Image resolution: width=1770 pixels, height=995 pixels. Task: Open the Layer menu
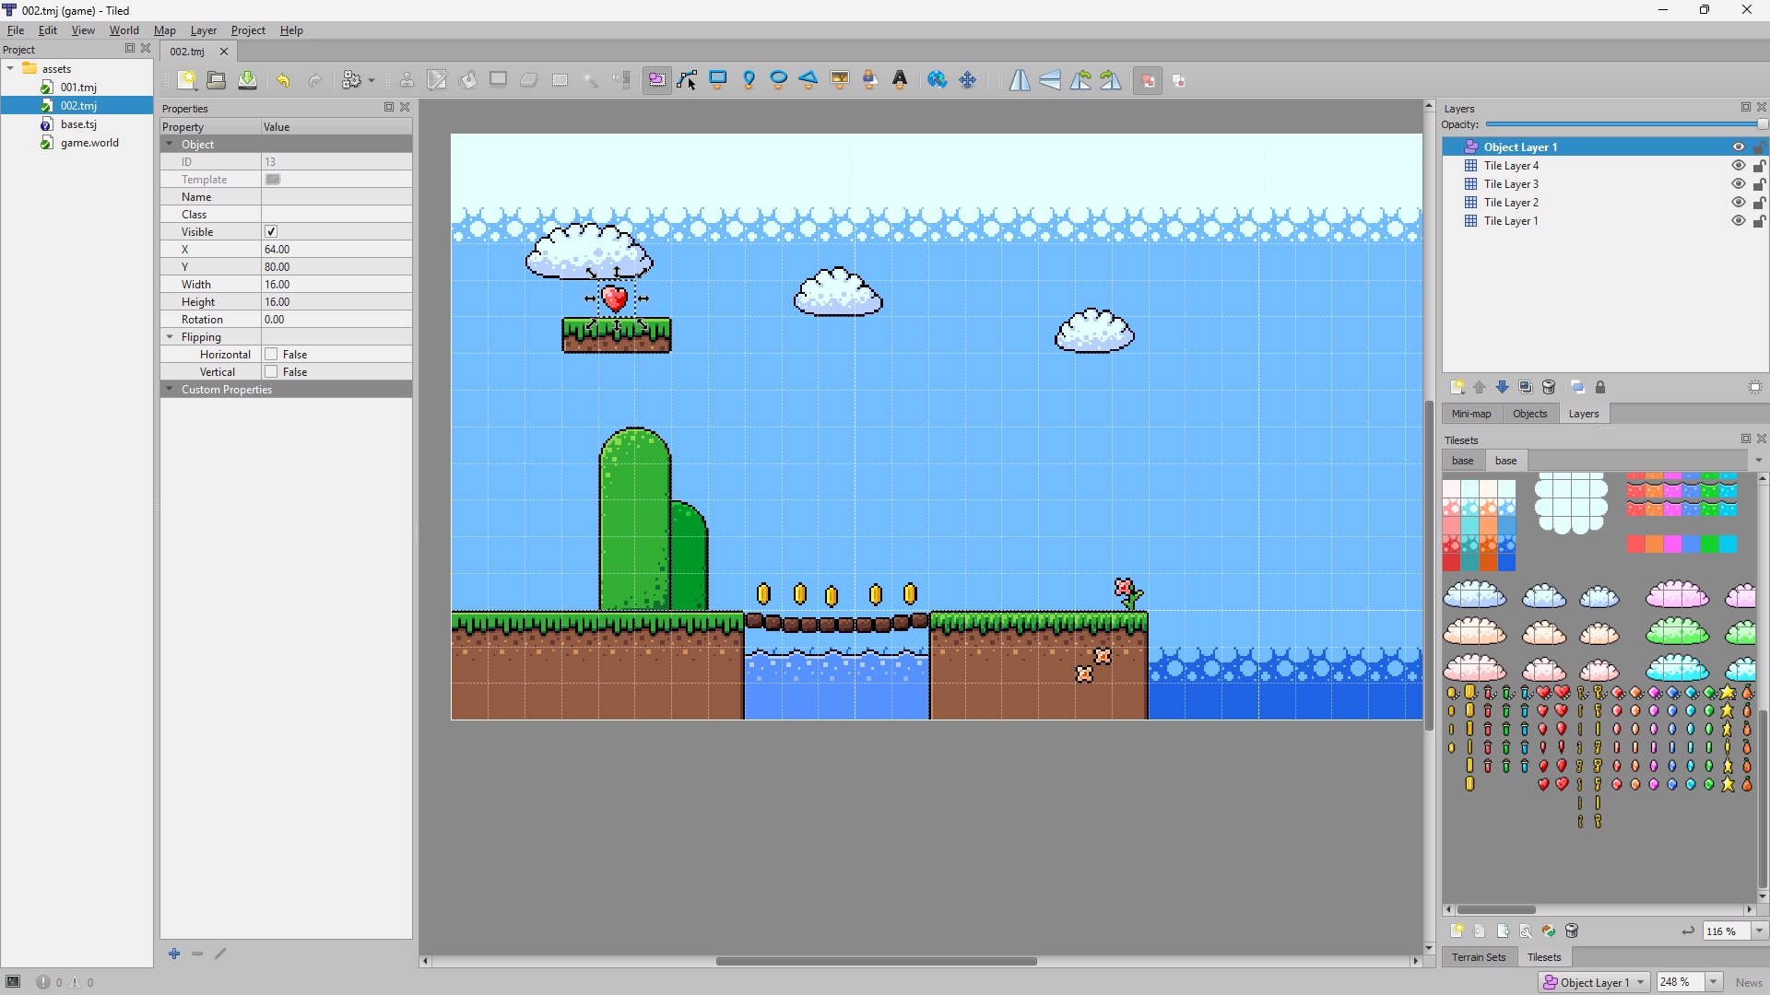[x=203, y=30]
